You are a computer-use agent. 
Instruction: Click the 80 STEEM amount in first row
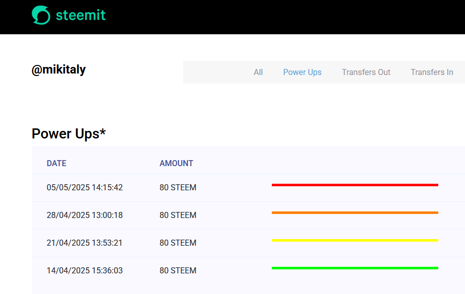(178, 187)
